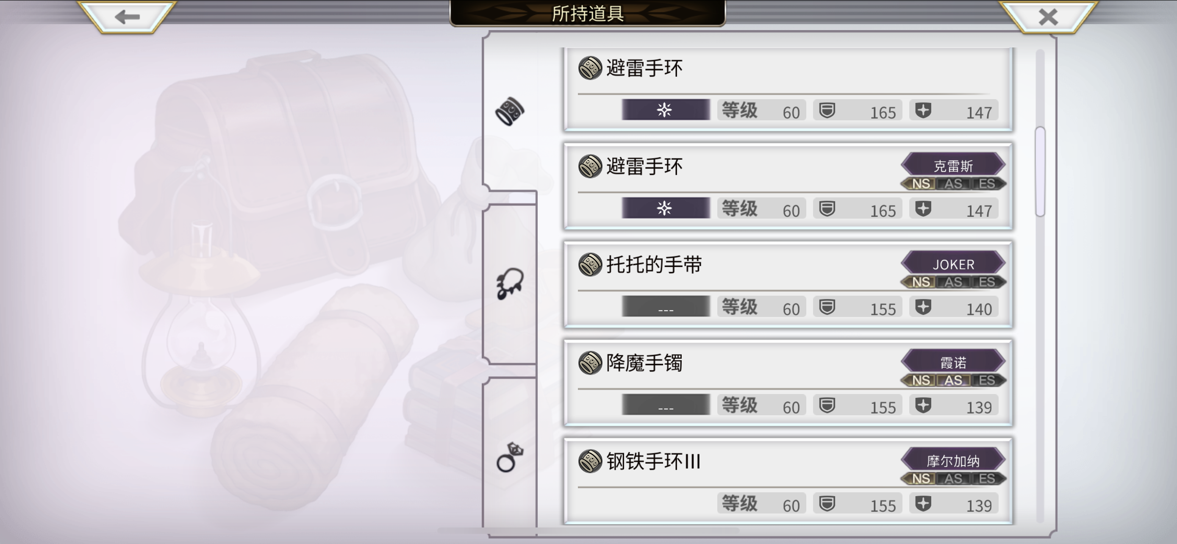The image size is (1177, 544).
Task: Click the item list scrollbar thumb
Action: click(1041, 171)
